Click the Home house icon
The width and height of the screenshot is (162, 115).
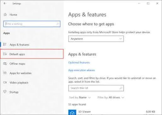(x=5, y=14)
